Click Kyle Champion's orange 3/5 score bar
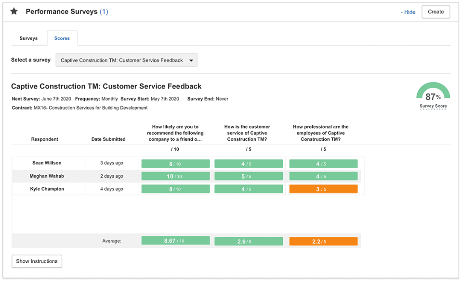 [x=323, y=189]
